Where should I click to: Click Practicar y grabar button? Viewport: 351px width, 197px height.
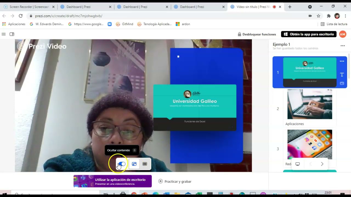pyautogui.click(x=175, y=181)
